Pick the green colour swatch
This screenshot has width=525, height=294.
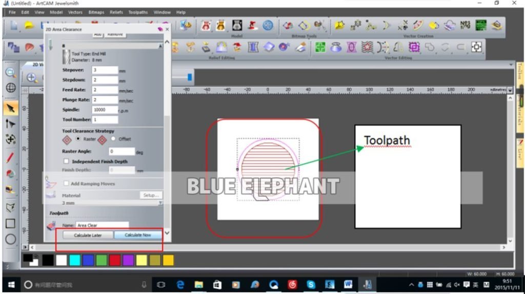tap(101, 260)
